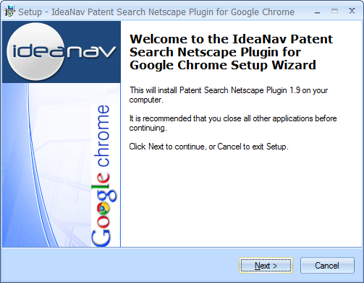
Task: Select the 'Welcome to the IdeaNav Patent' heading
Action: coord(232,39)
